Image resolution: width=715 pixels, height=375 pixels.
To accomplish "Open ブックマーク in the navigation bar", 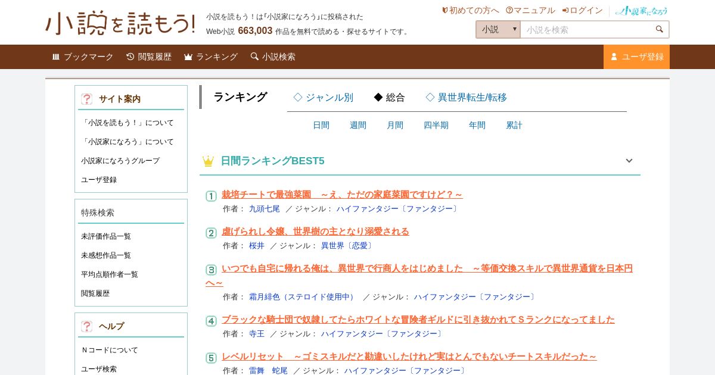I will (83, 57).
